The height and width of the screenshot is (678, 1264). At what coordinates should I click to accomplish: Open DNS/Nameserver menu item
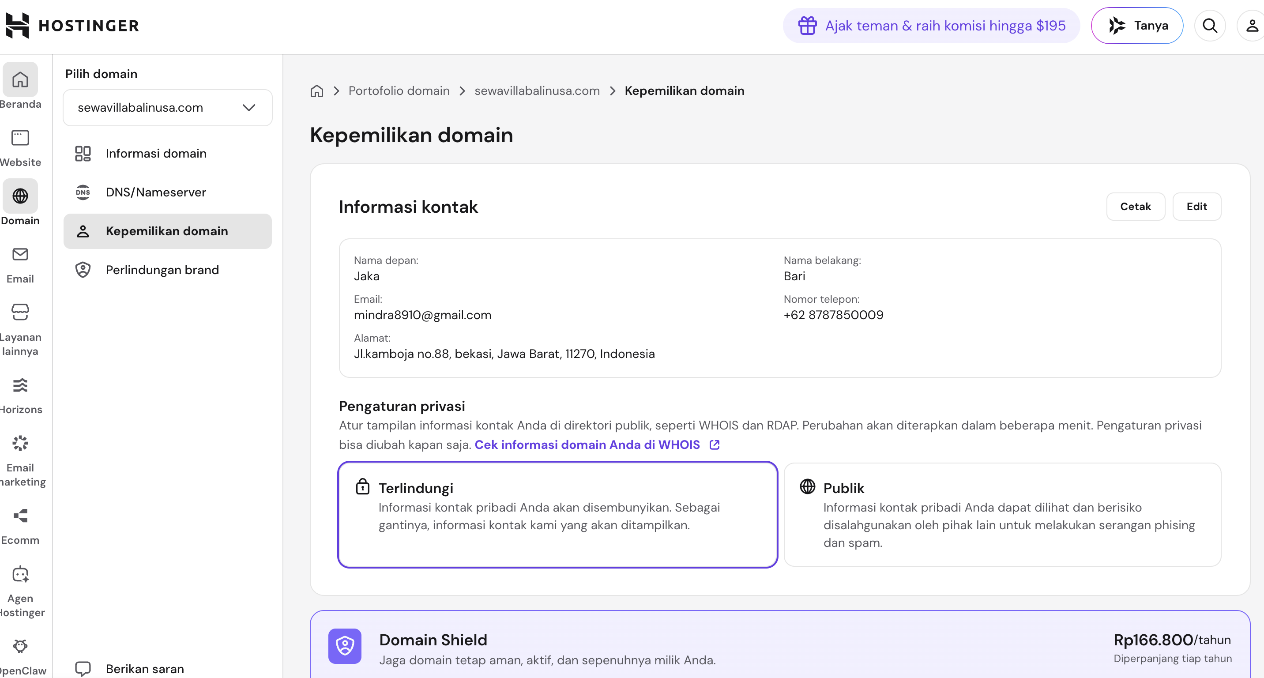167,192
